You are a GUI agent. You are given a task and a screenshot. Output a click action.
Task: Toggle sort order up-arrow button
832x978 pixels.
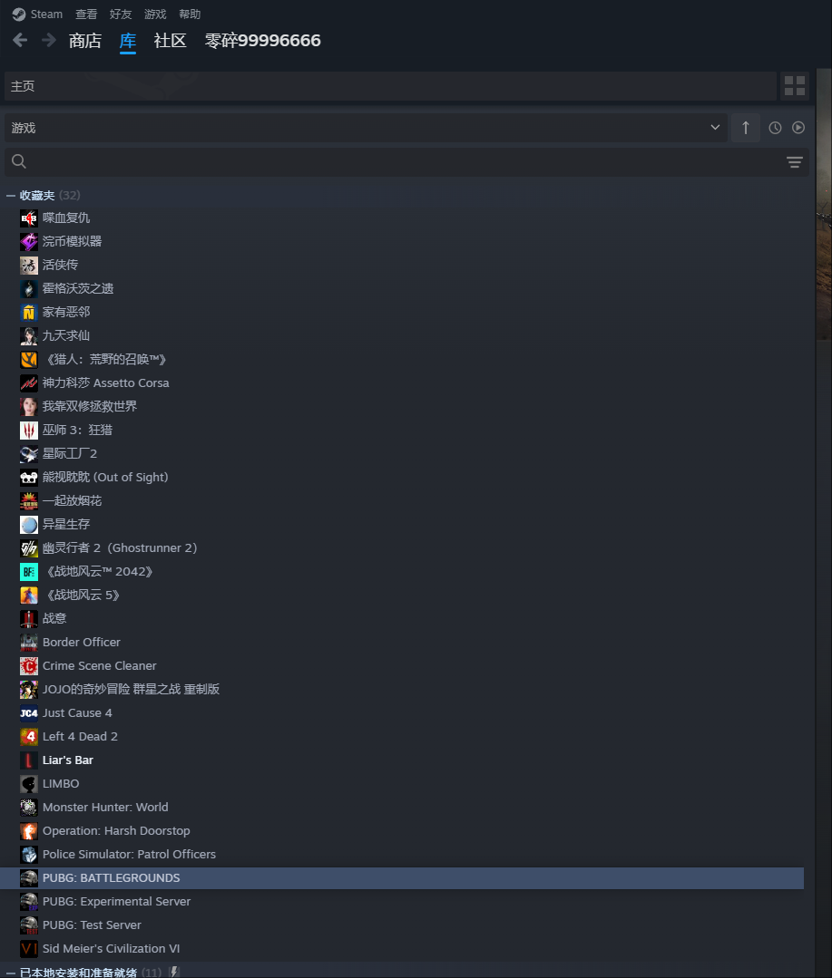point(745,128)
